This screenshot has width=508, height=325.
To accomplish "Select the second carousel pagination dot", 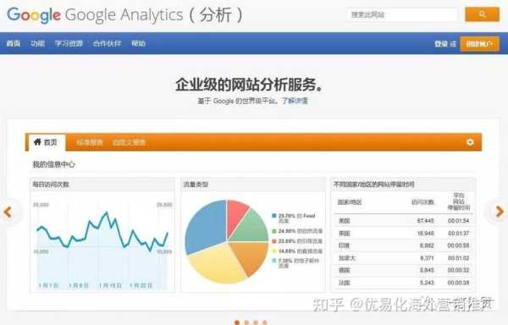I will coord(246,322).
